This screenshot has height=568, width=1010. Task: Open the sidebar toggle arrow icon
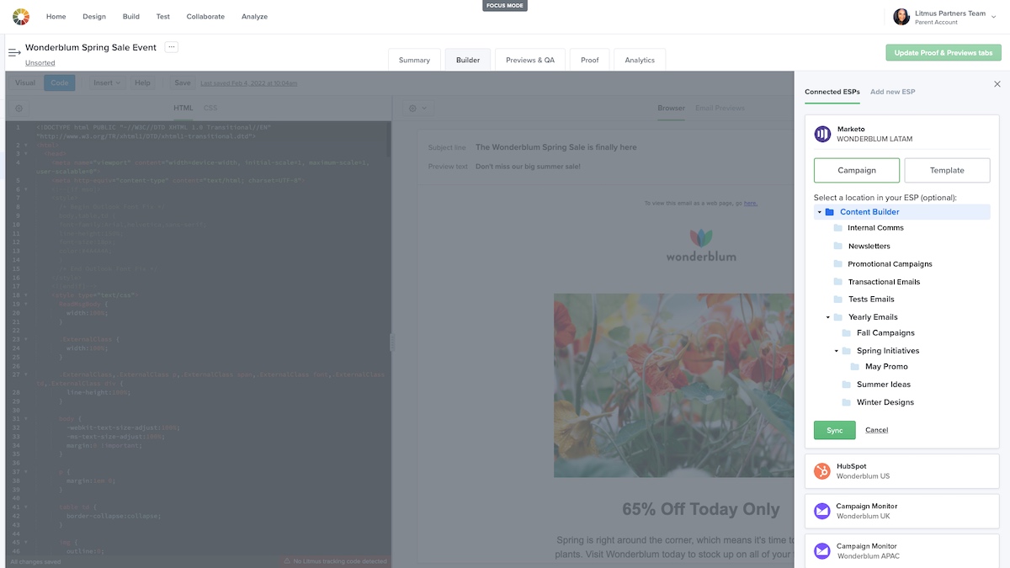14,53
